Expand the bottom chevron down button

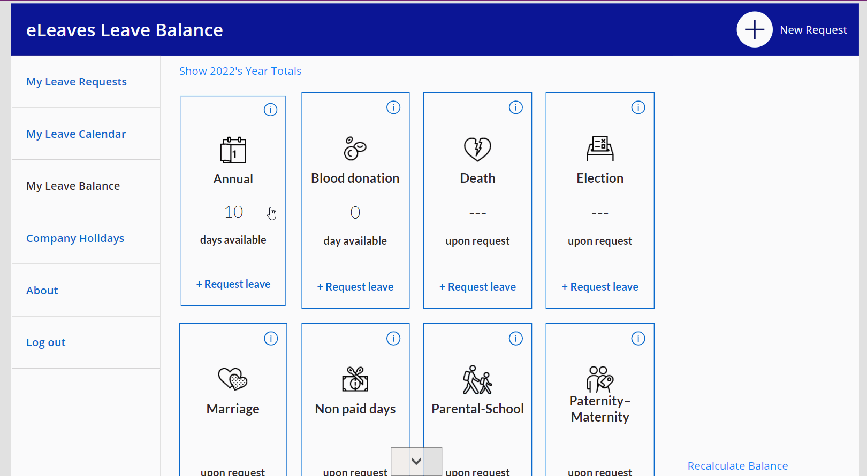[416, 461]
